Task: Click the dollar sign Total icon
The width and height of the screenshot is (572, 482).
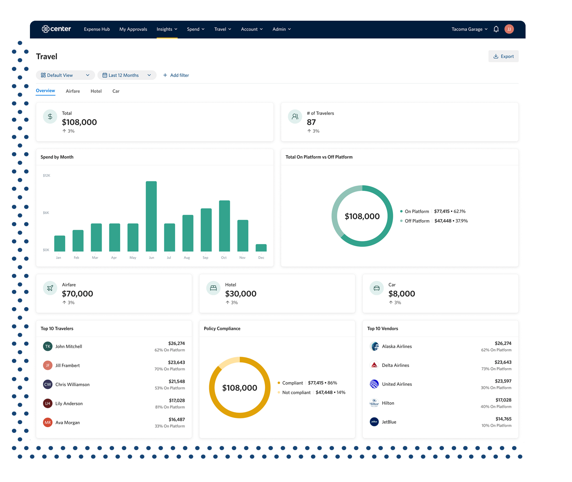Action: click(50, 117)
